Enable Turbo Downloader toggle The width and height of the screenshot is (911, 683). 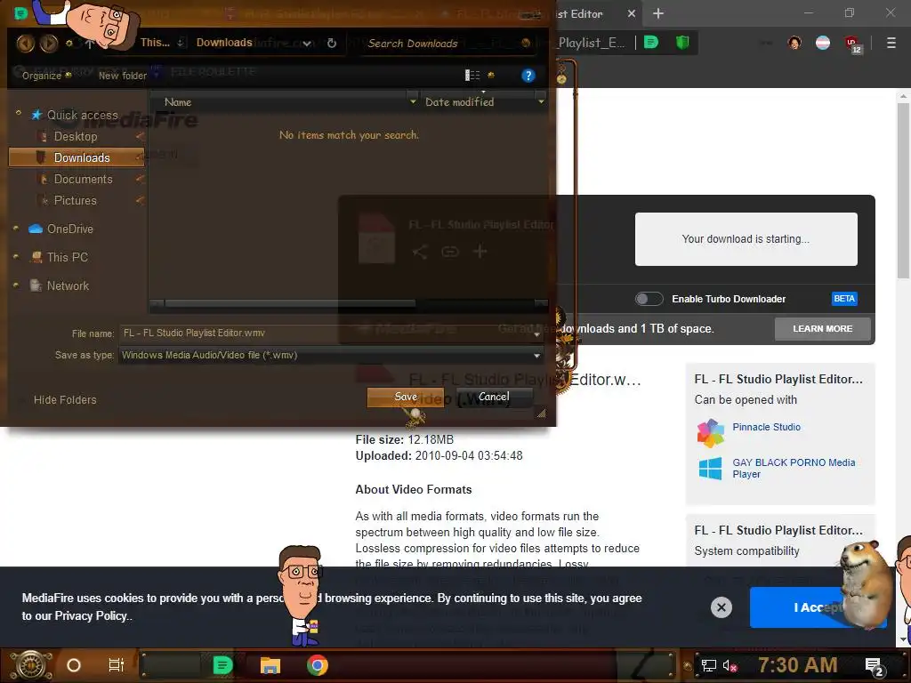(x=649, y=299)
